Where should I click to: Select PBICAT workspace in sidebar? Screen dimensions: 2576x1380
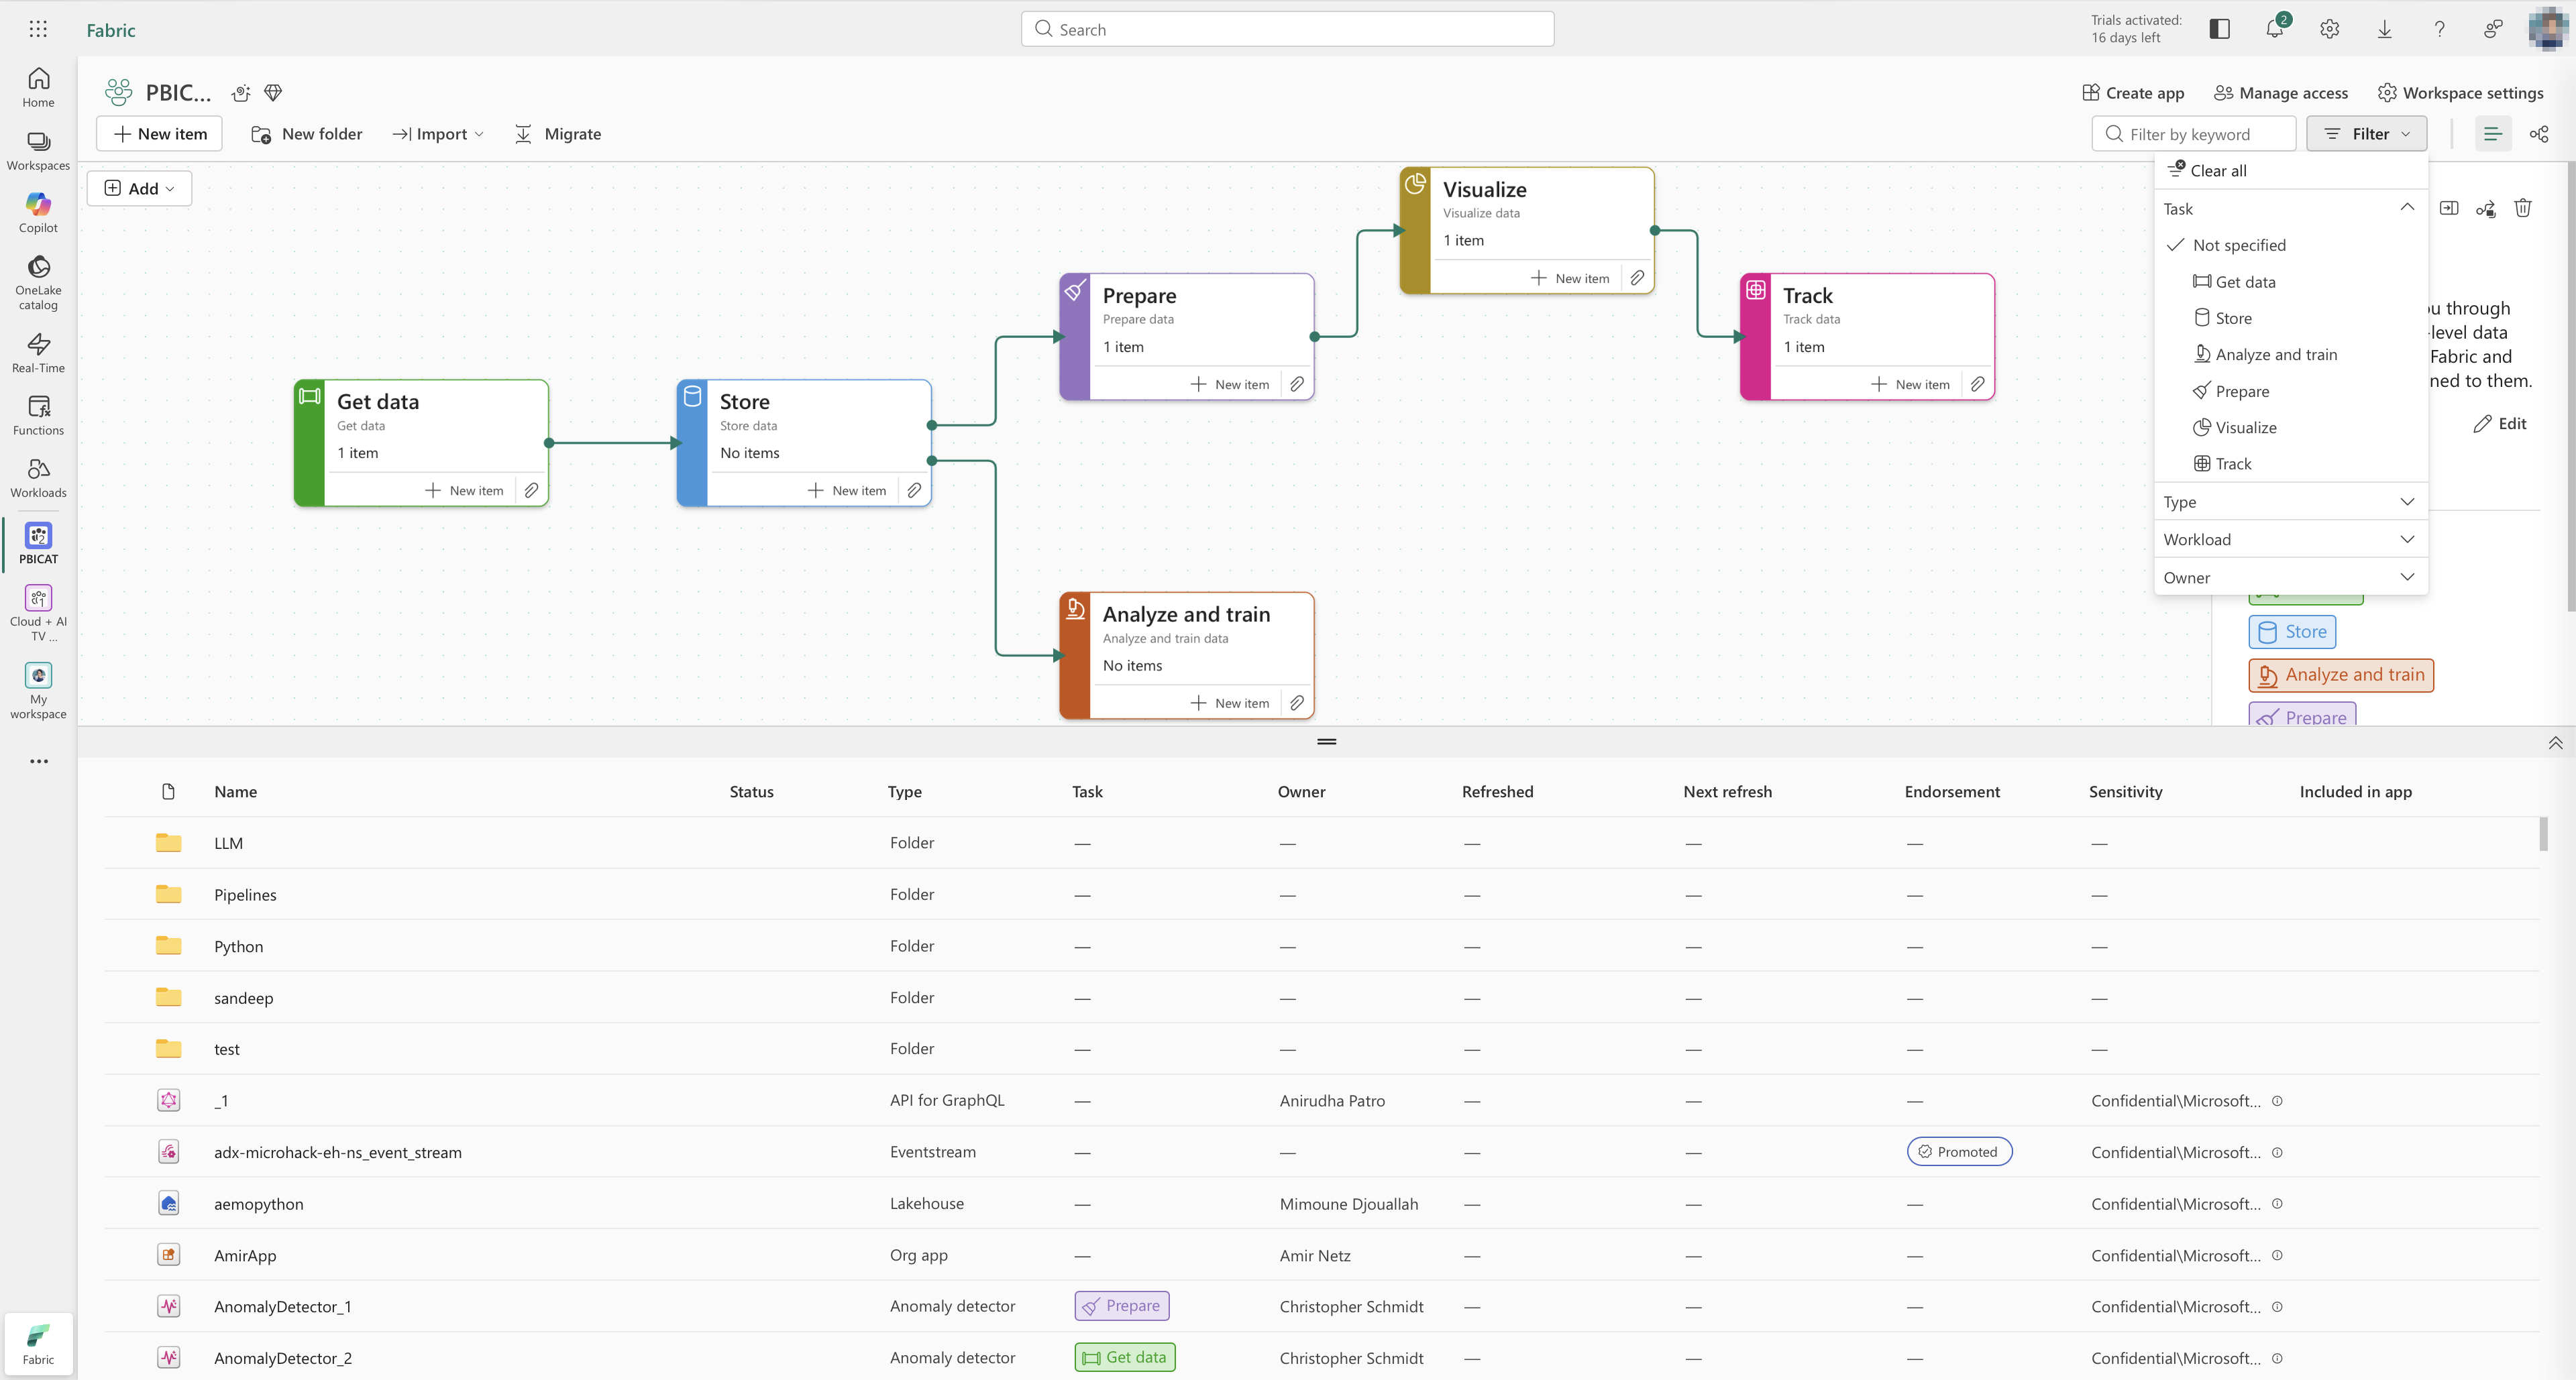(x=38, y=544)
